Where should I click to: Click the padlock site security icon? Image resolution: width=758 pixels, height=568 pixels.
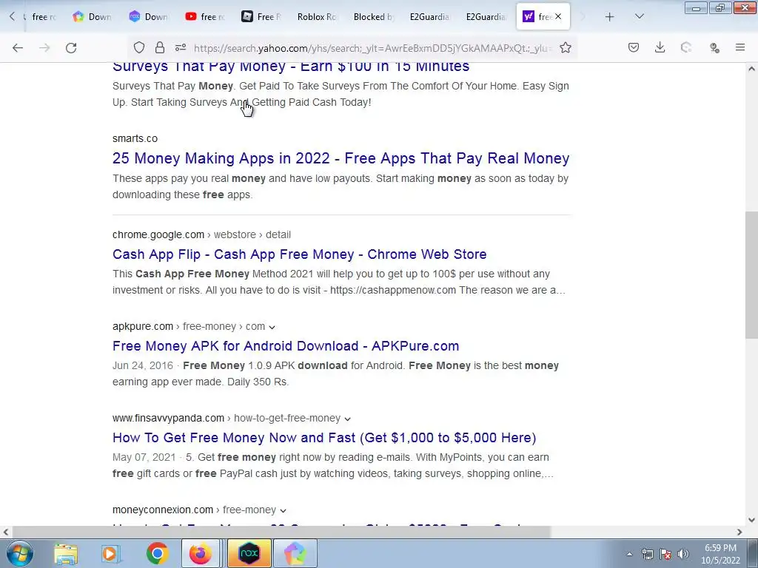(160, 48)
